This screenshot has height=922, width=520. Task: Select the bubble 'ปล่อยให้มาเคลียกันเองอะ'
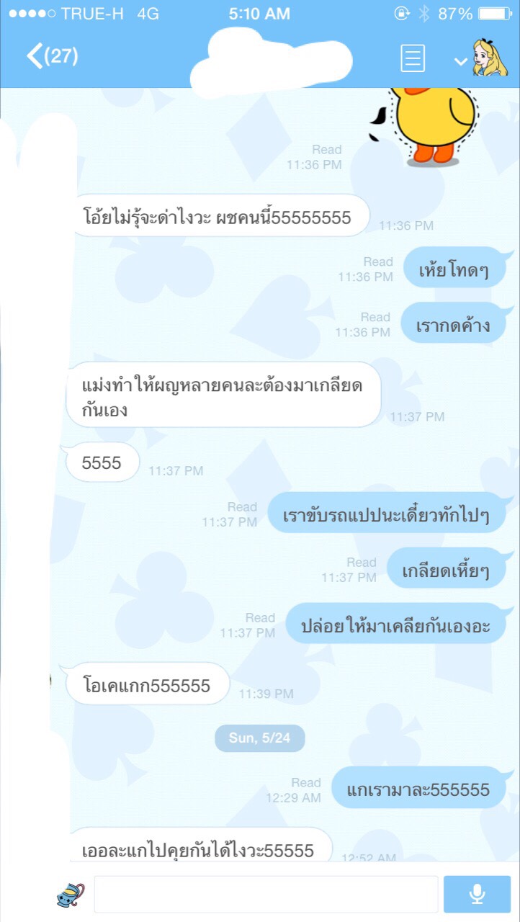click(x=396, y=624)
